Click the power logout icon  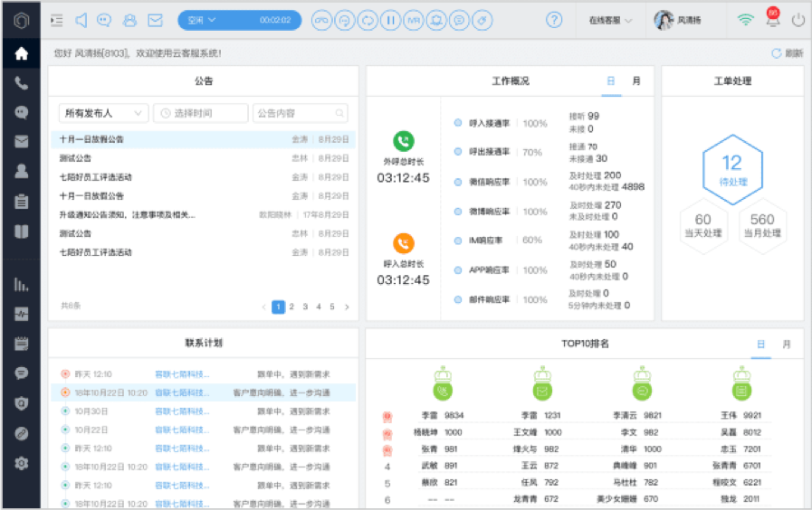[798, 20]
